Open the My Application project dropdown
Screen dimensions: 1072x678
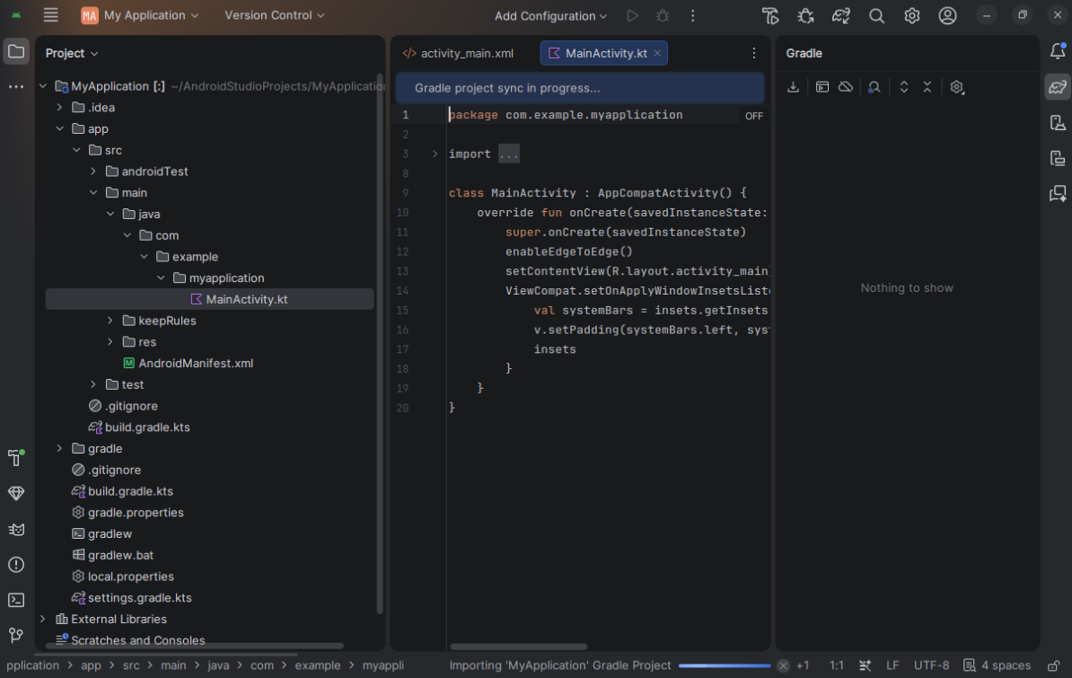coord(140,15)
